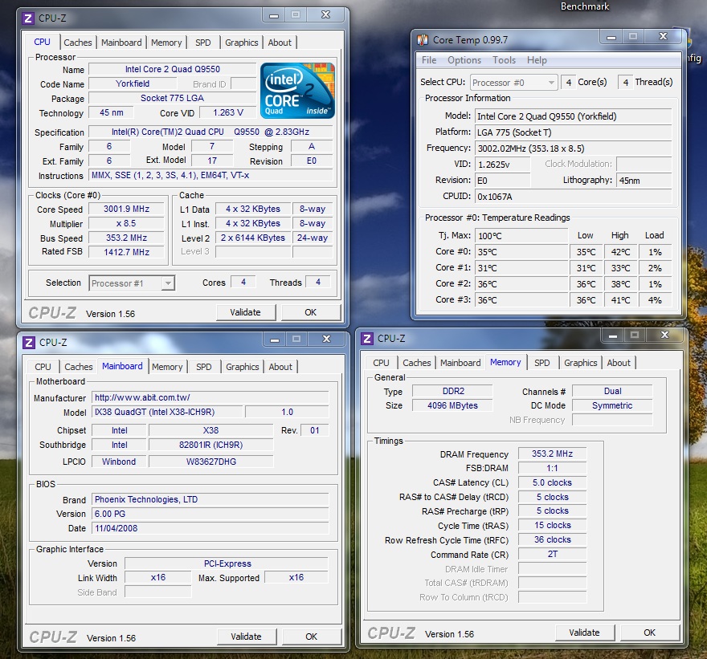Viewport: 707px width, 659px height.
Task: Click OK button in Memory CPU-Z window
Action: 650,633
